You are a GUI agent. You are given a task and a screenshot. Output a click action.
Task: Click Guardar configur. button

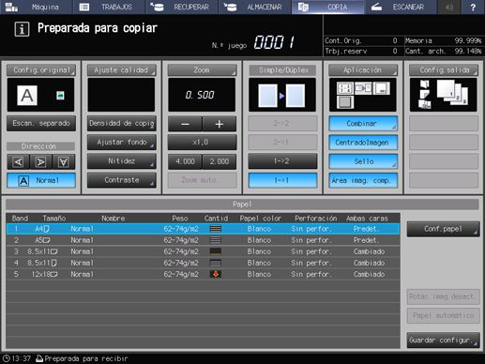[x=443, y=340]
